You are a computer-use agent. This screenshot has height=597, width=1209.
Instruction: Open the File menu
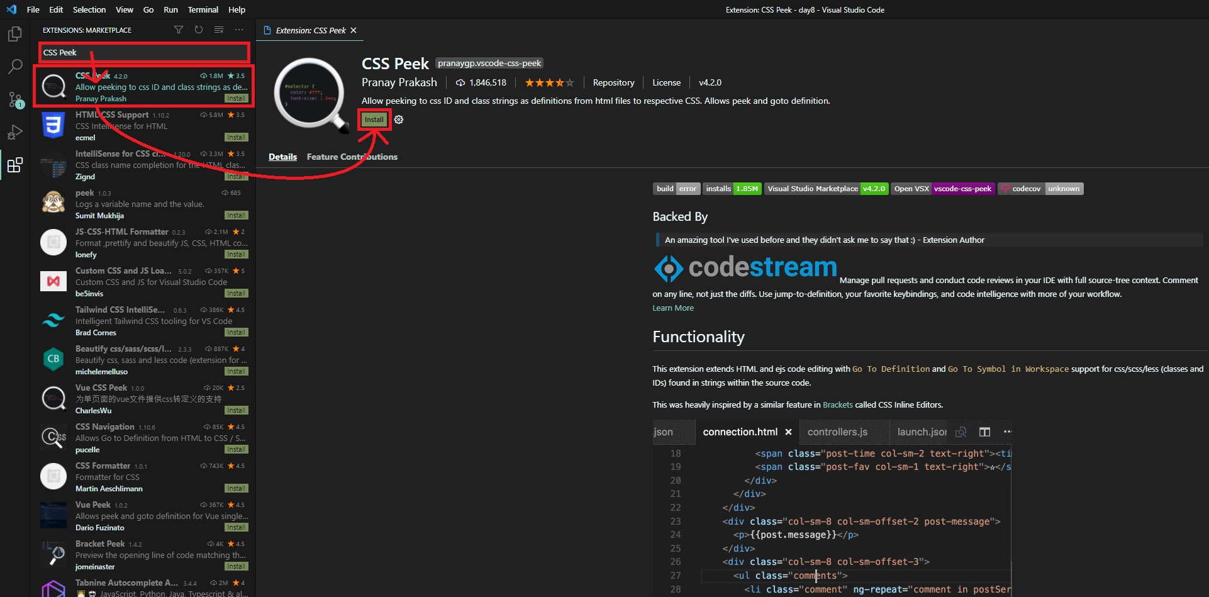point(33,9)
